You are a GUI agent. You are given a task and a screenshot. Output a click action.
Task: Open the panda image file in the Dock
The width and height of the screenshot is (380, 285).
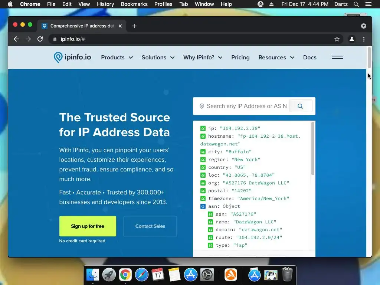pyautogui.click(x=271, y=275)
